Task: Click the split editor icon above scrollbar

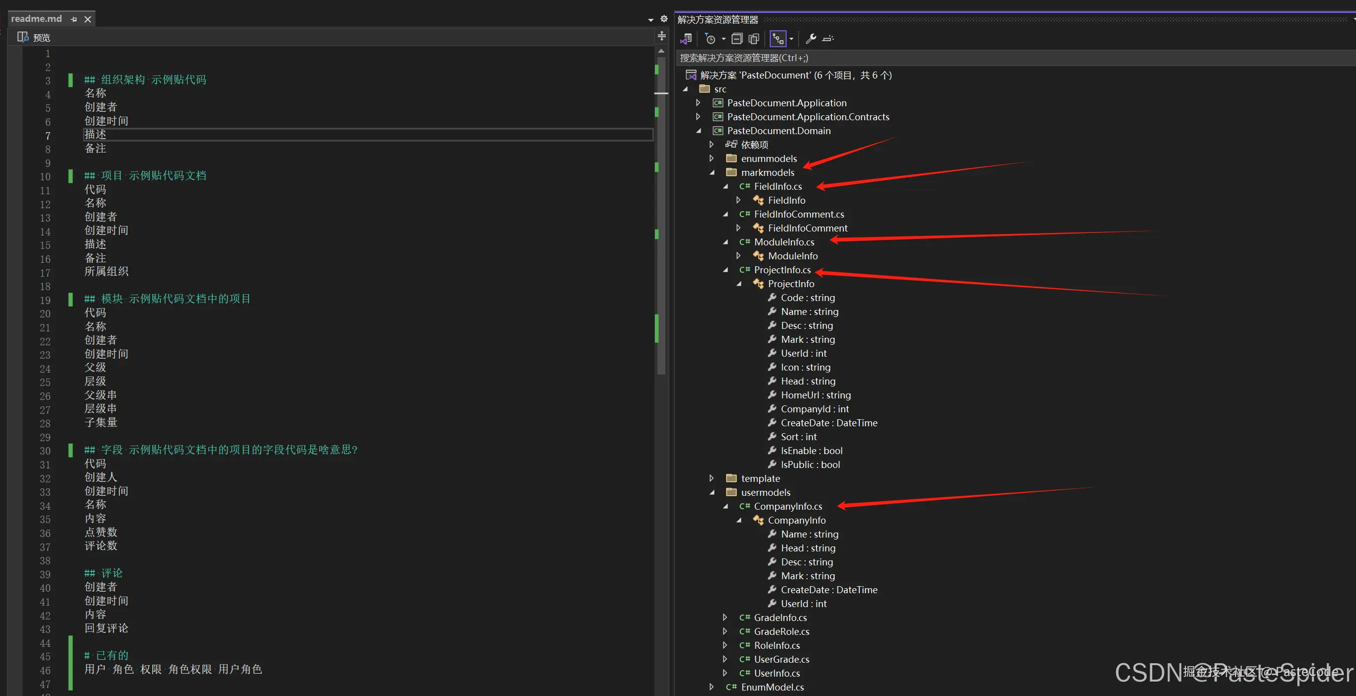Action: (x=662, y=36)
